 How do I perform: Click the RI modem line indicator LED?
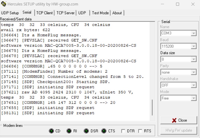point(69,131)
